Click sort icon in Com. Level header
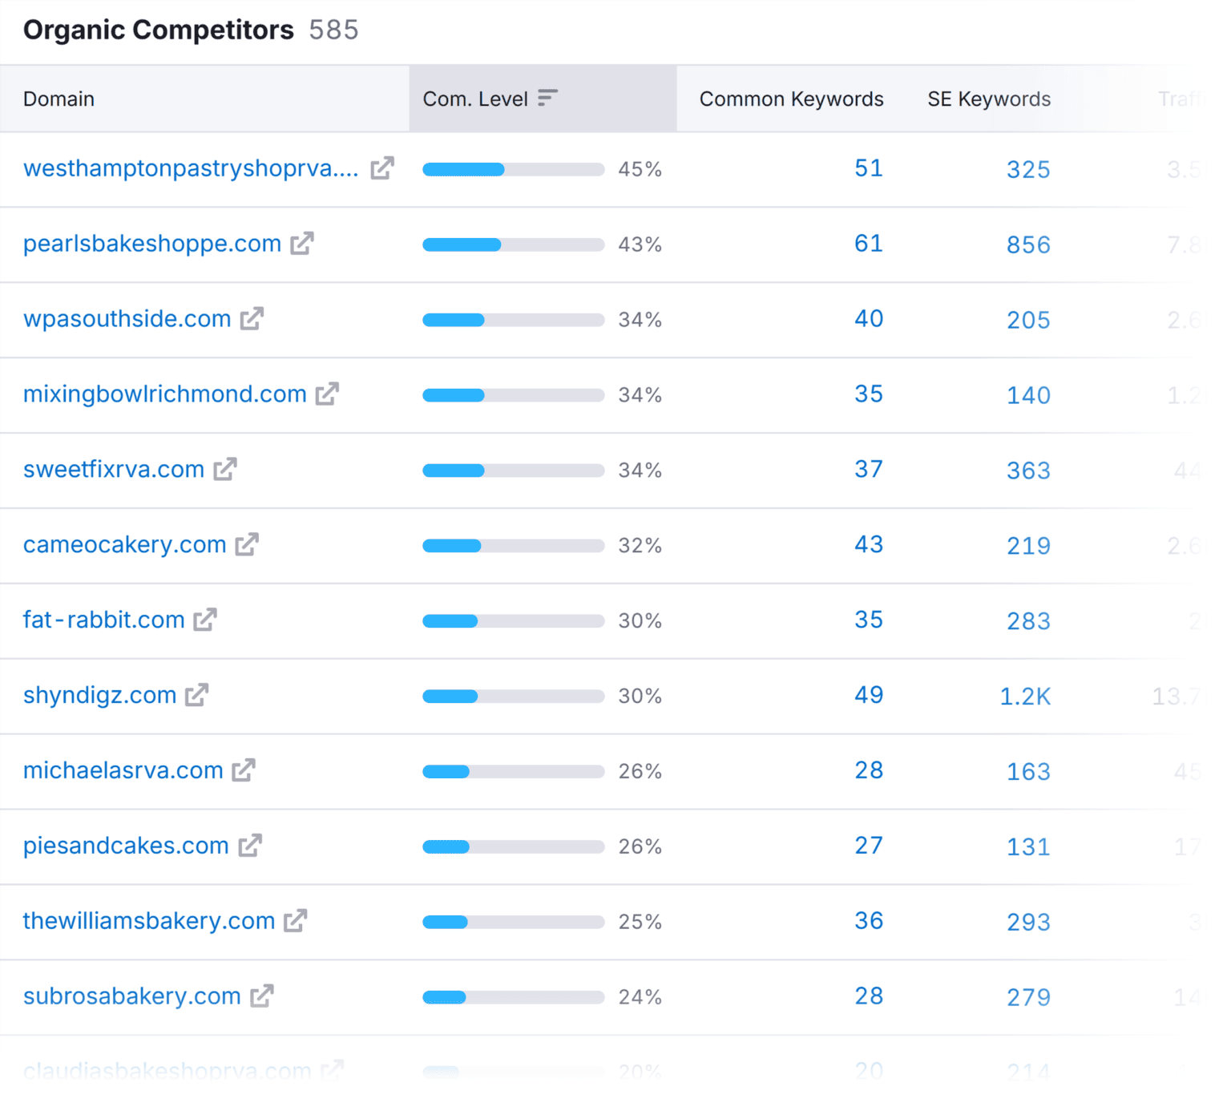 point(547,99)
